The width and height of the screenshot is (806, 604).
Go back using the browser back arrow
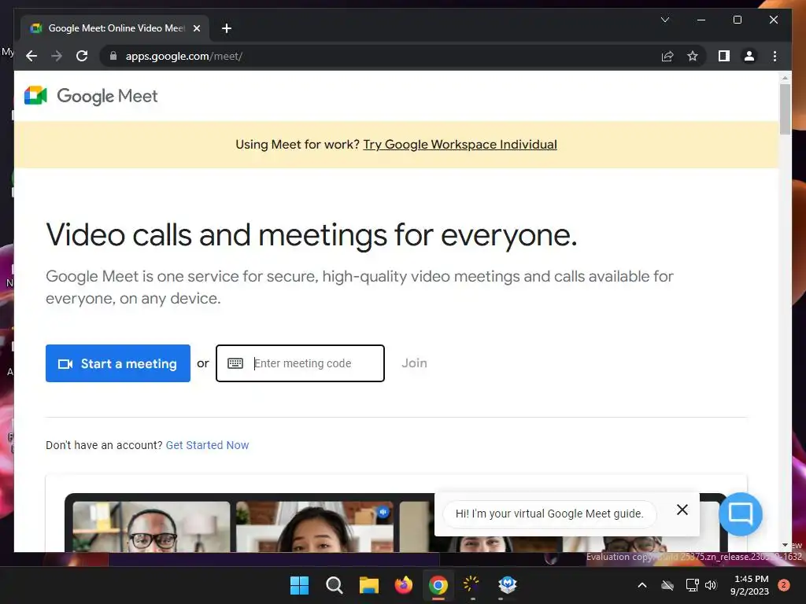point(31,56)
